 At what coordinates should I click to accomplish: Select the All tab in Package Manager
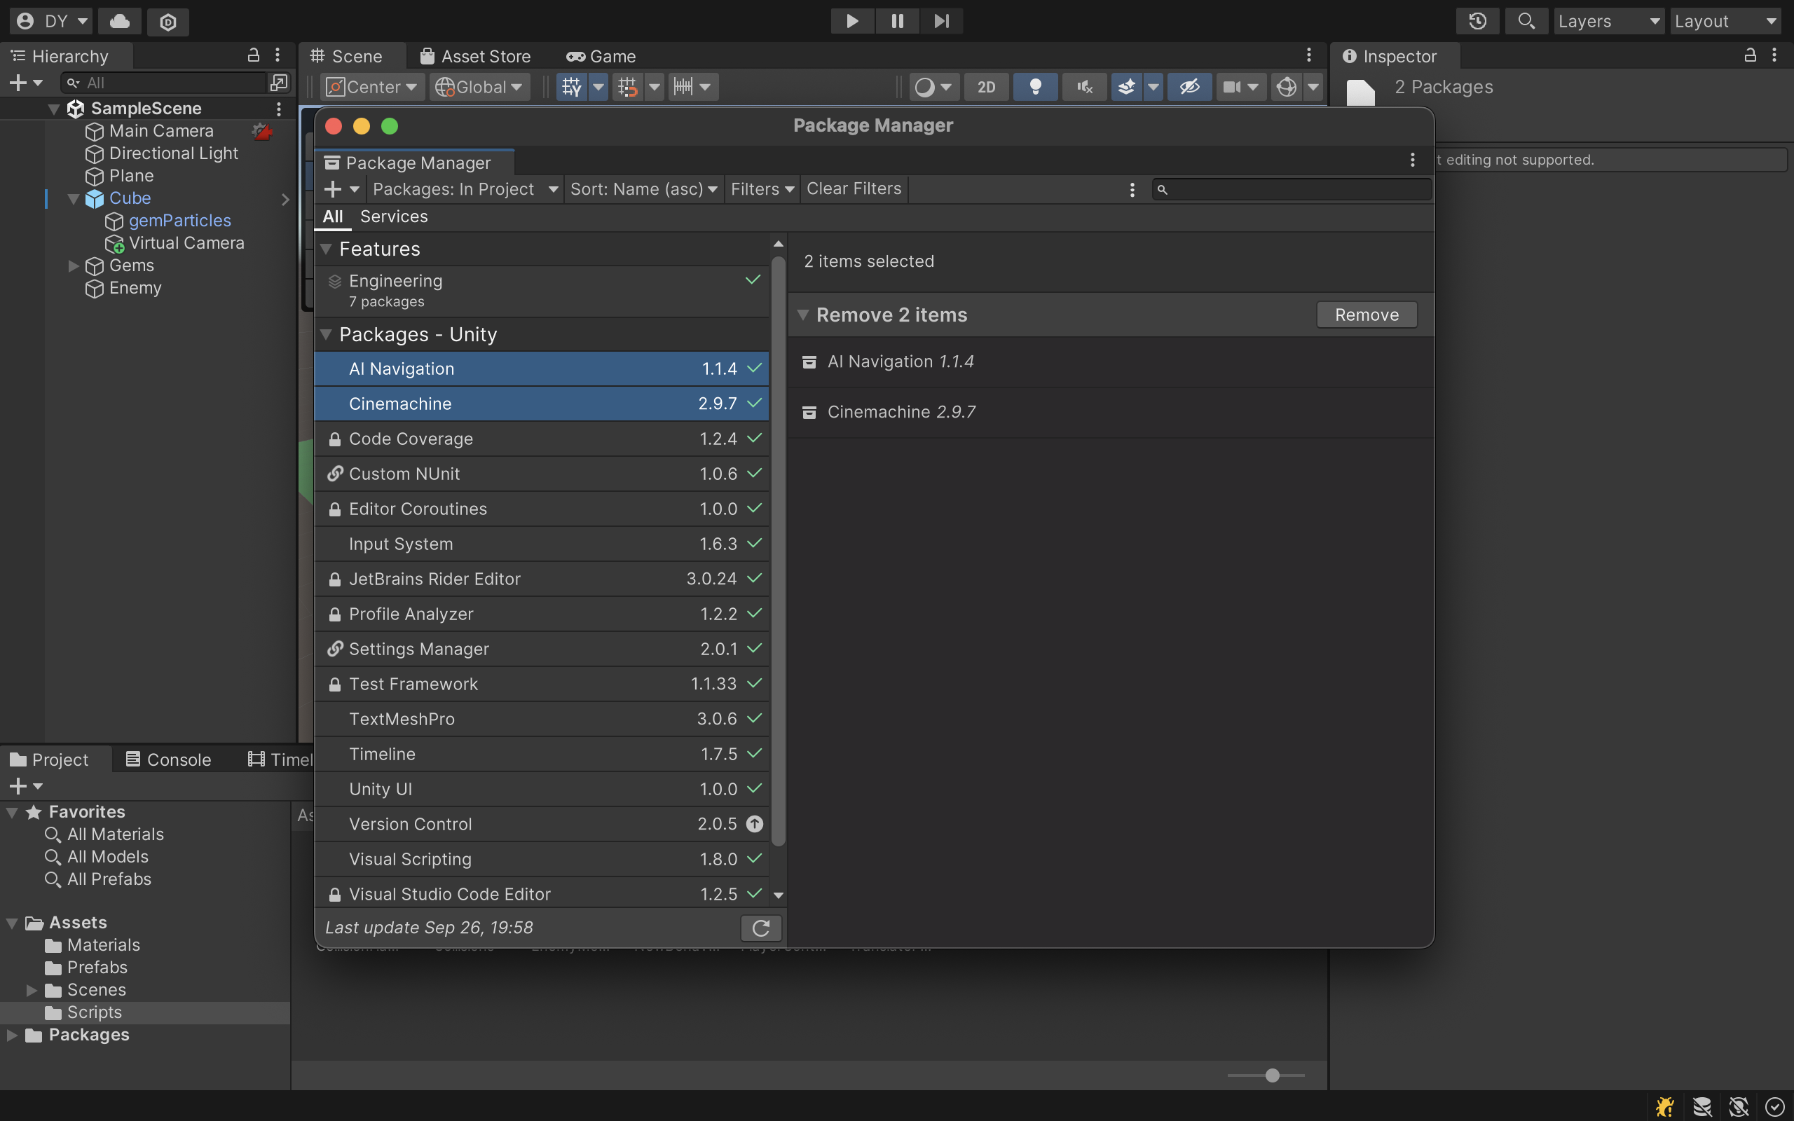(333, 216)
